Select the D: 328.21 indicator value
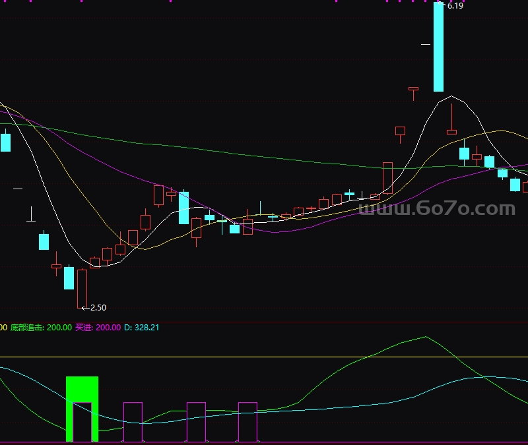Viewport: 528px width, 445px height. point(141,327)
